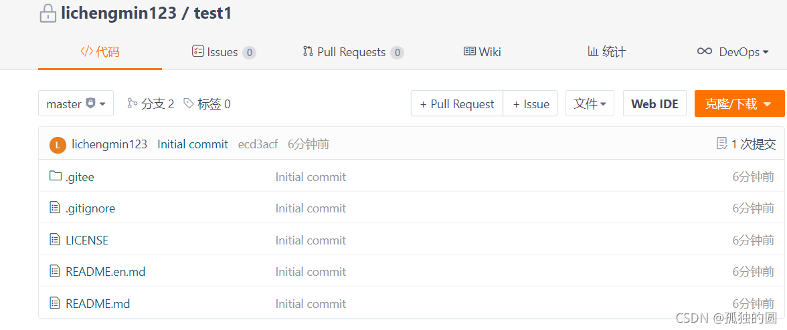This screenshot has width=787, height=330.
Task: Open Initial commit message in README.en.md row
Action: (311, 272)
